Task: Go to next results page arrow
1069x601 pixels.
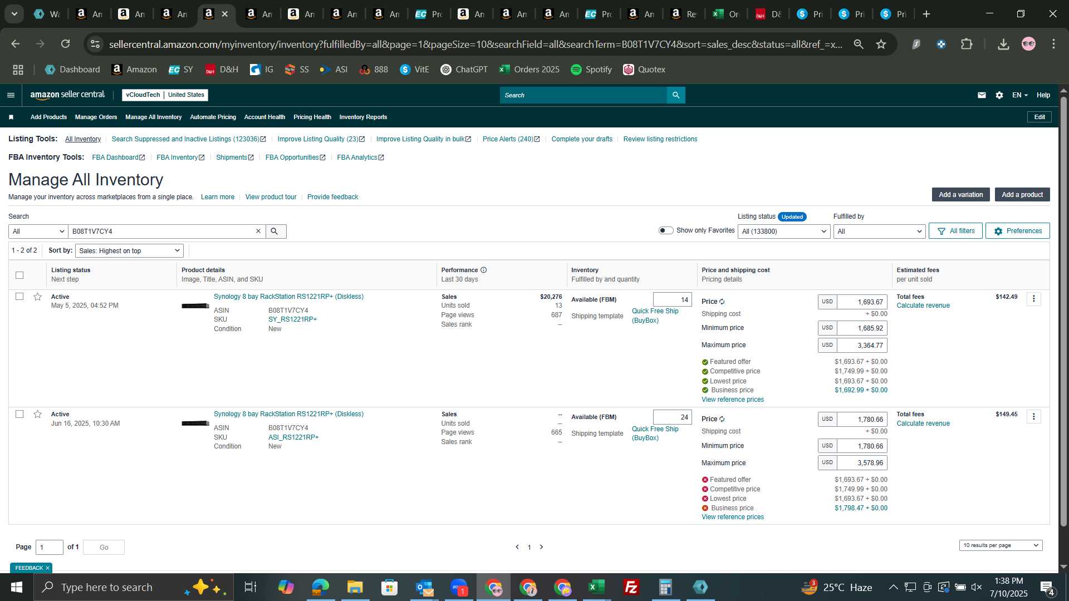Action: pos(541,548)
